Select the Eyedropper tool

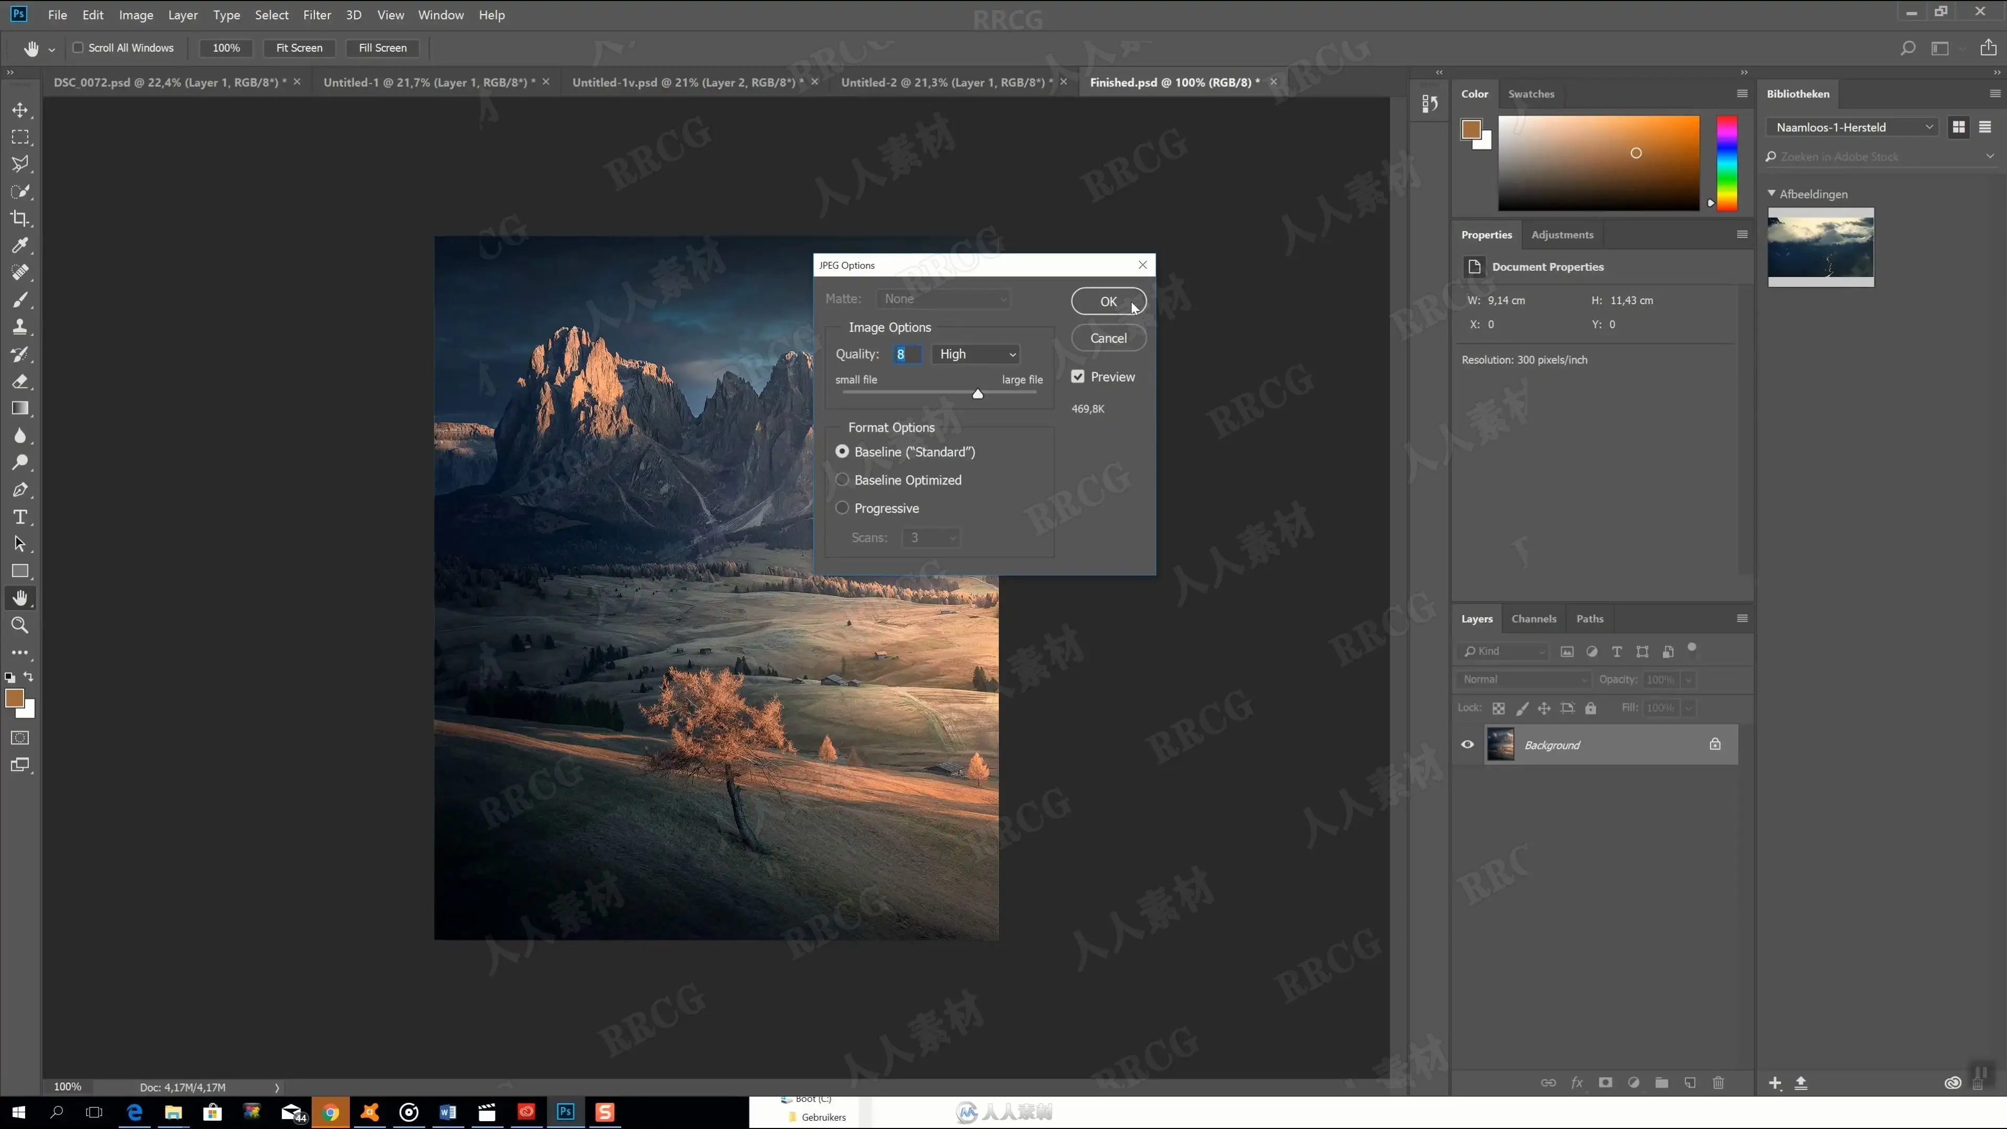click(20, 246)
